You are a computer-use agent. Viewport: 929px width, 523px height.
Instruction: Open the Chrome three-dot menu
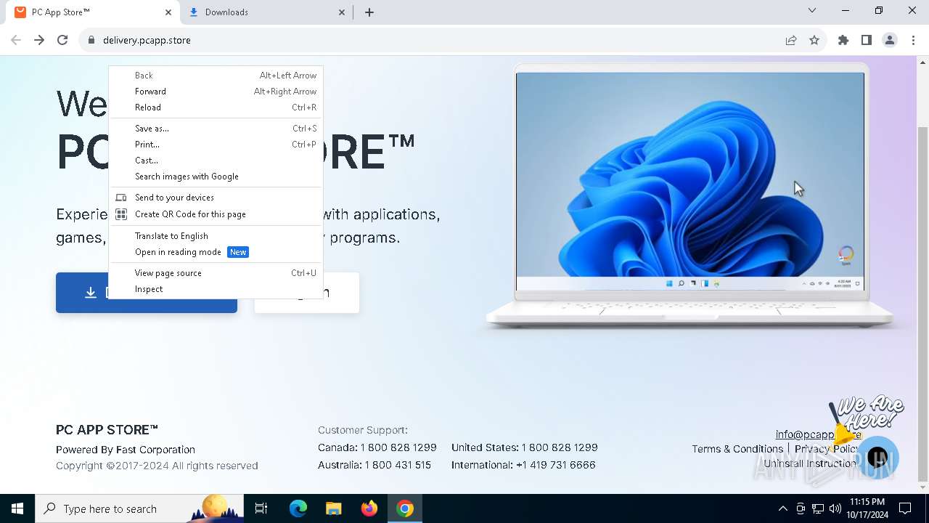913,40
